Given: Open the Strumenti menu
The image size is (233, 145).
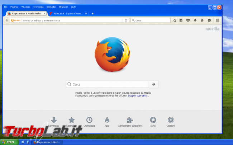Looking at the screenshot, I should click(x=63, y=7).
